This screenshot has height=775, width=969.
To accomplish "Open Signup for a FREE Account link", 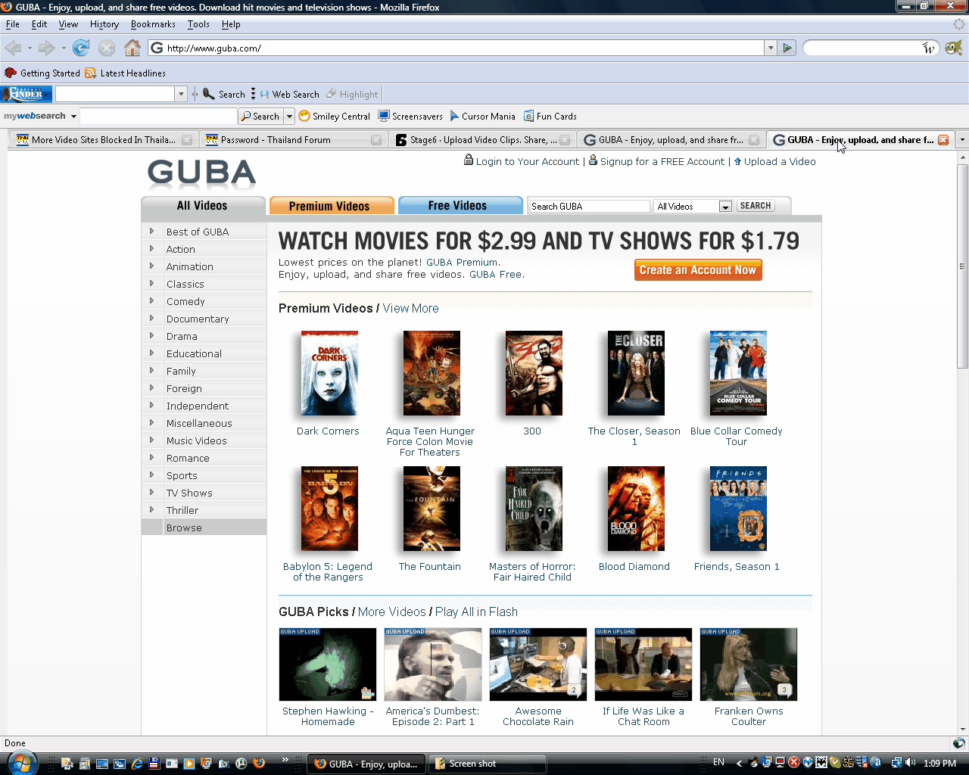I will [662, 161].
